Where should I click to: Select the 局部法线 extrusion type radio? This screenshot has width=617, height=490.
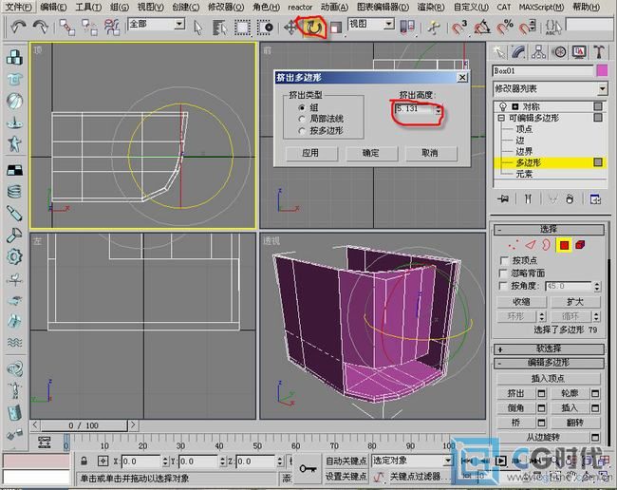(x=302, y=119)
